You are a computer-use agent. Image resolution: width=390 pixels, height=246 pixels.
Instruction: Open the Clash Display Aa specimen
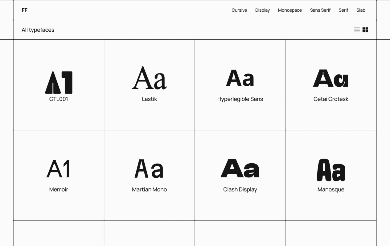point(240,168)
